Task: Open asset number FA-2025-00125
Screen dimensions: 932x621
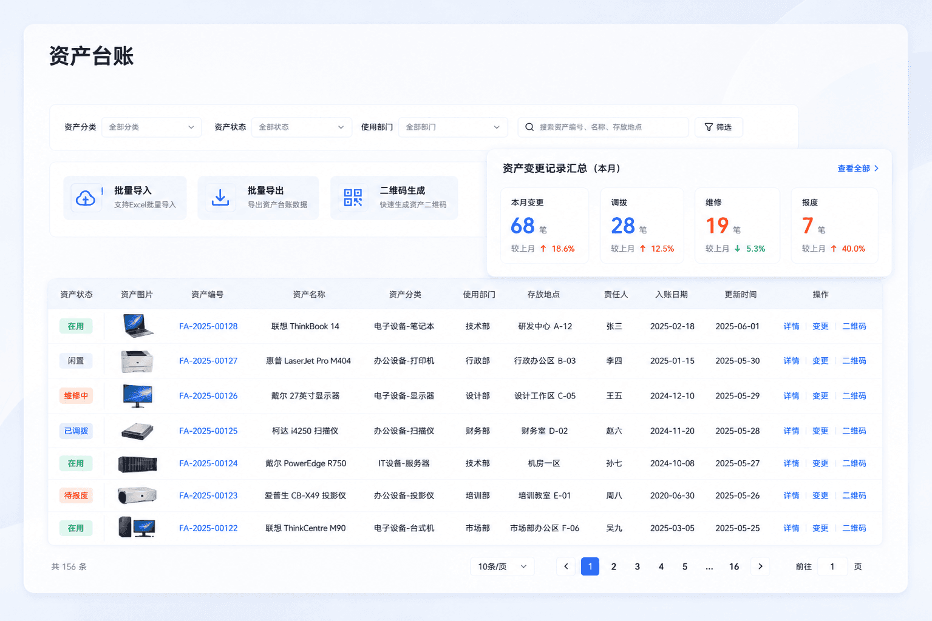Action: pyautogui.click(x=208, y=431)
